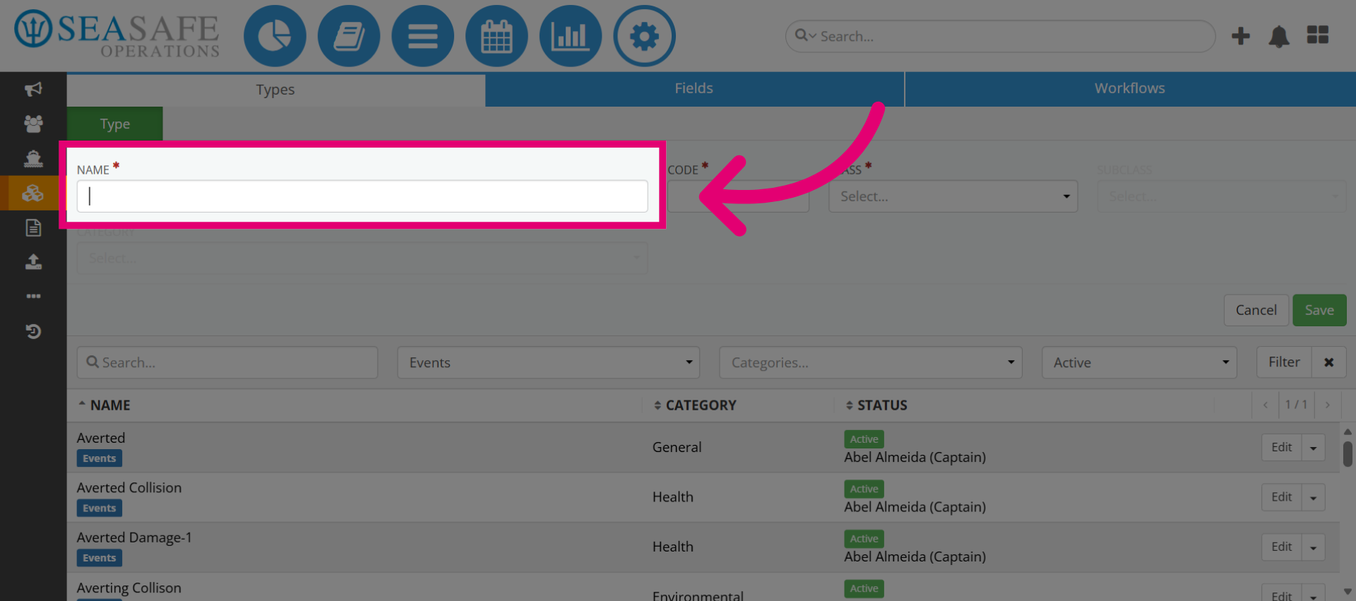
Task: Click the Name input field
Action: (362, 196)
